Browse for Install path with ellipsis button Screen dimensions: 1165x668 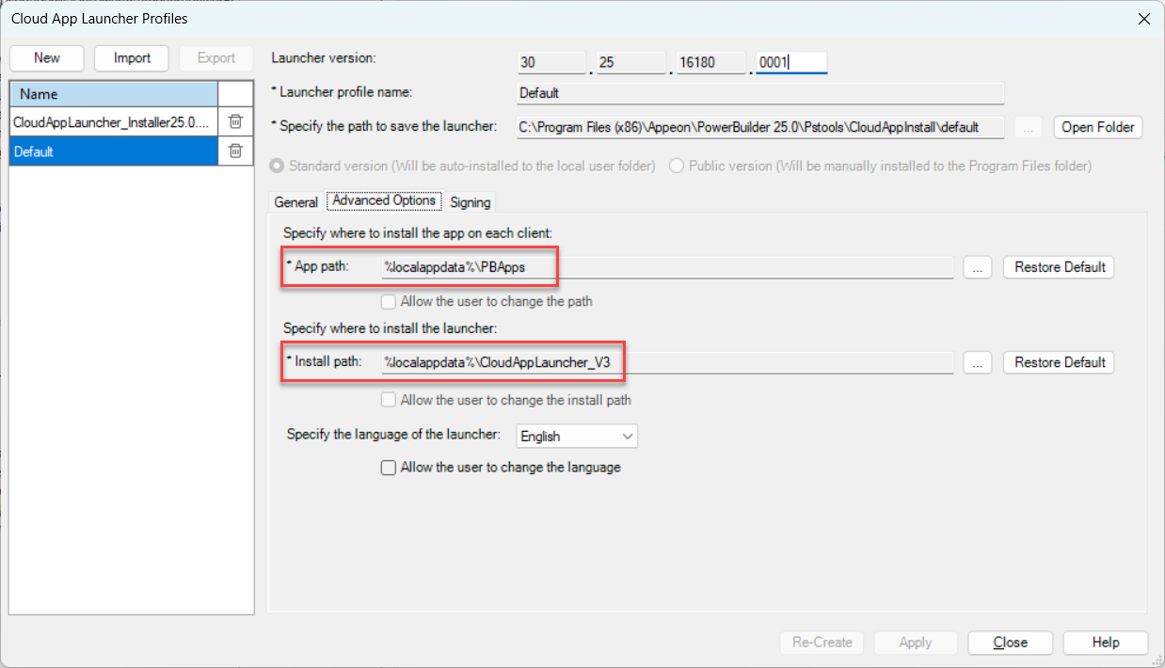pyautogui.click(x=978, y=363)
